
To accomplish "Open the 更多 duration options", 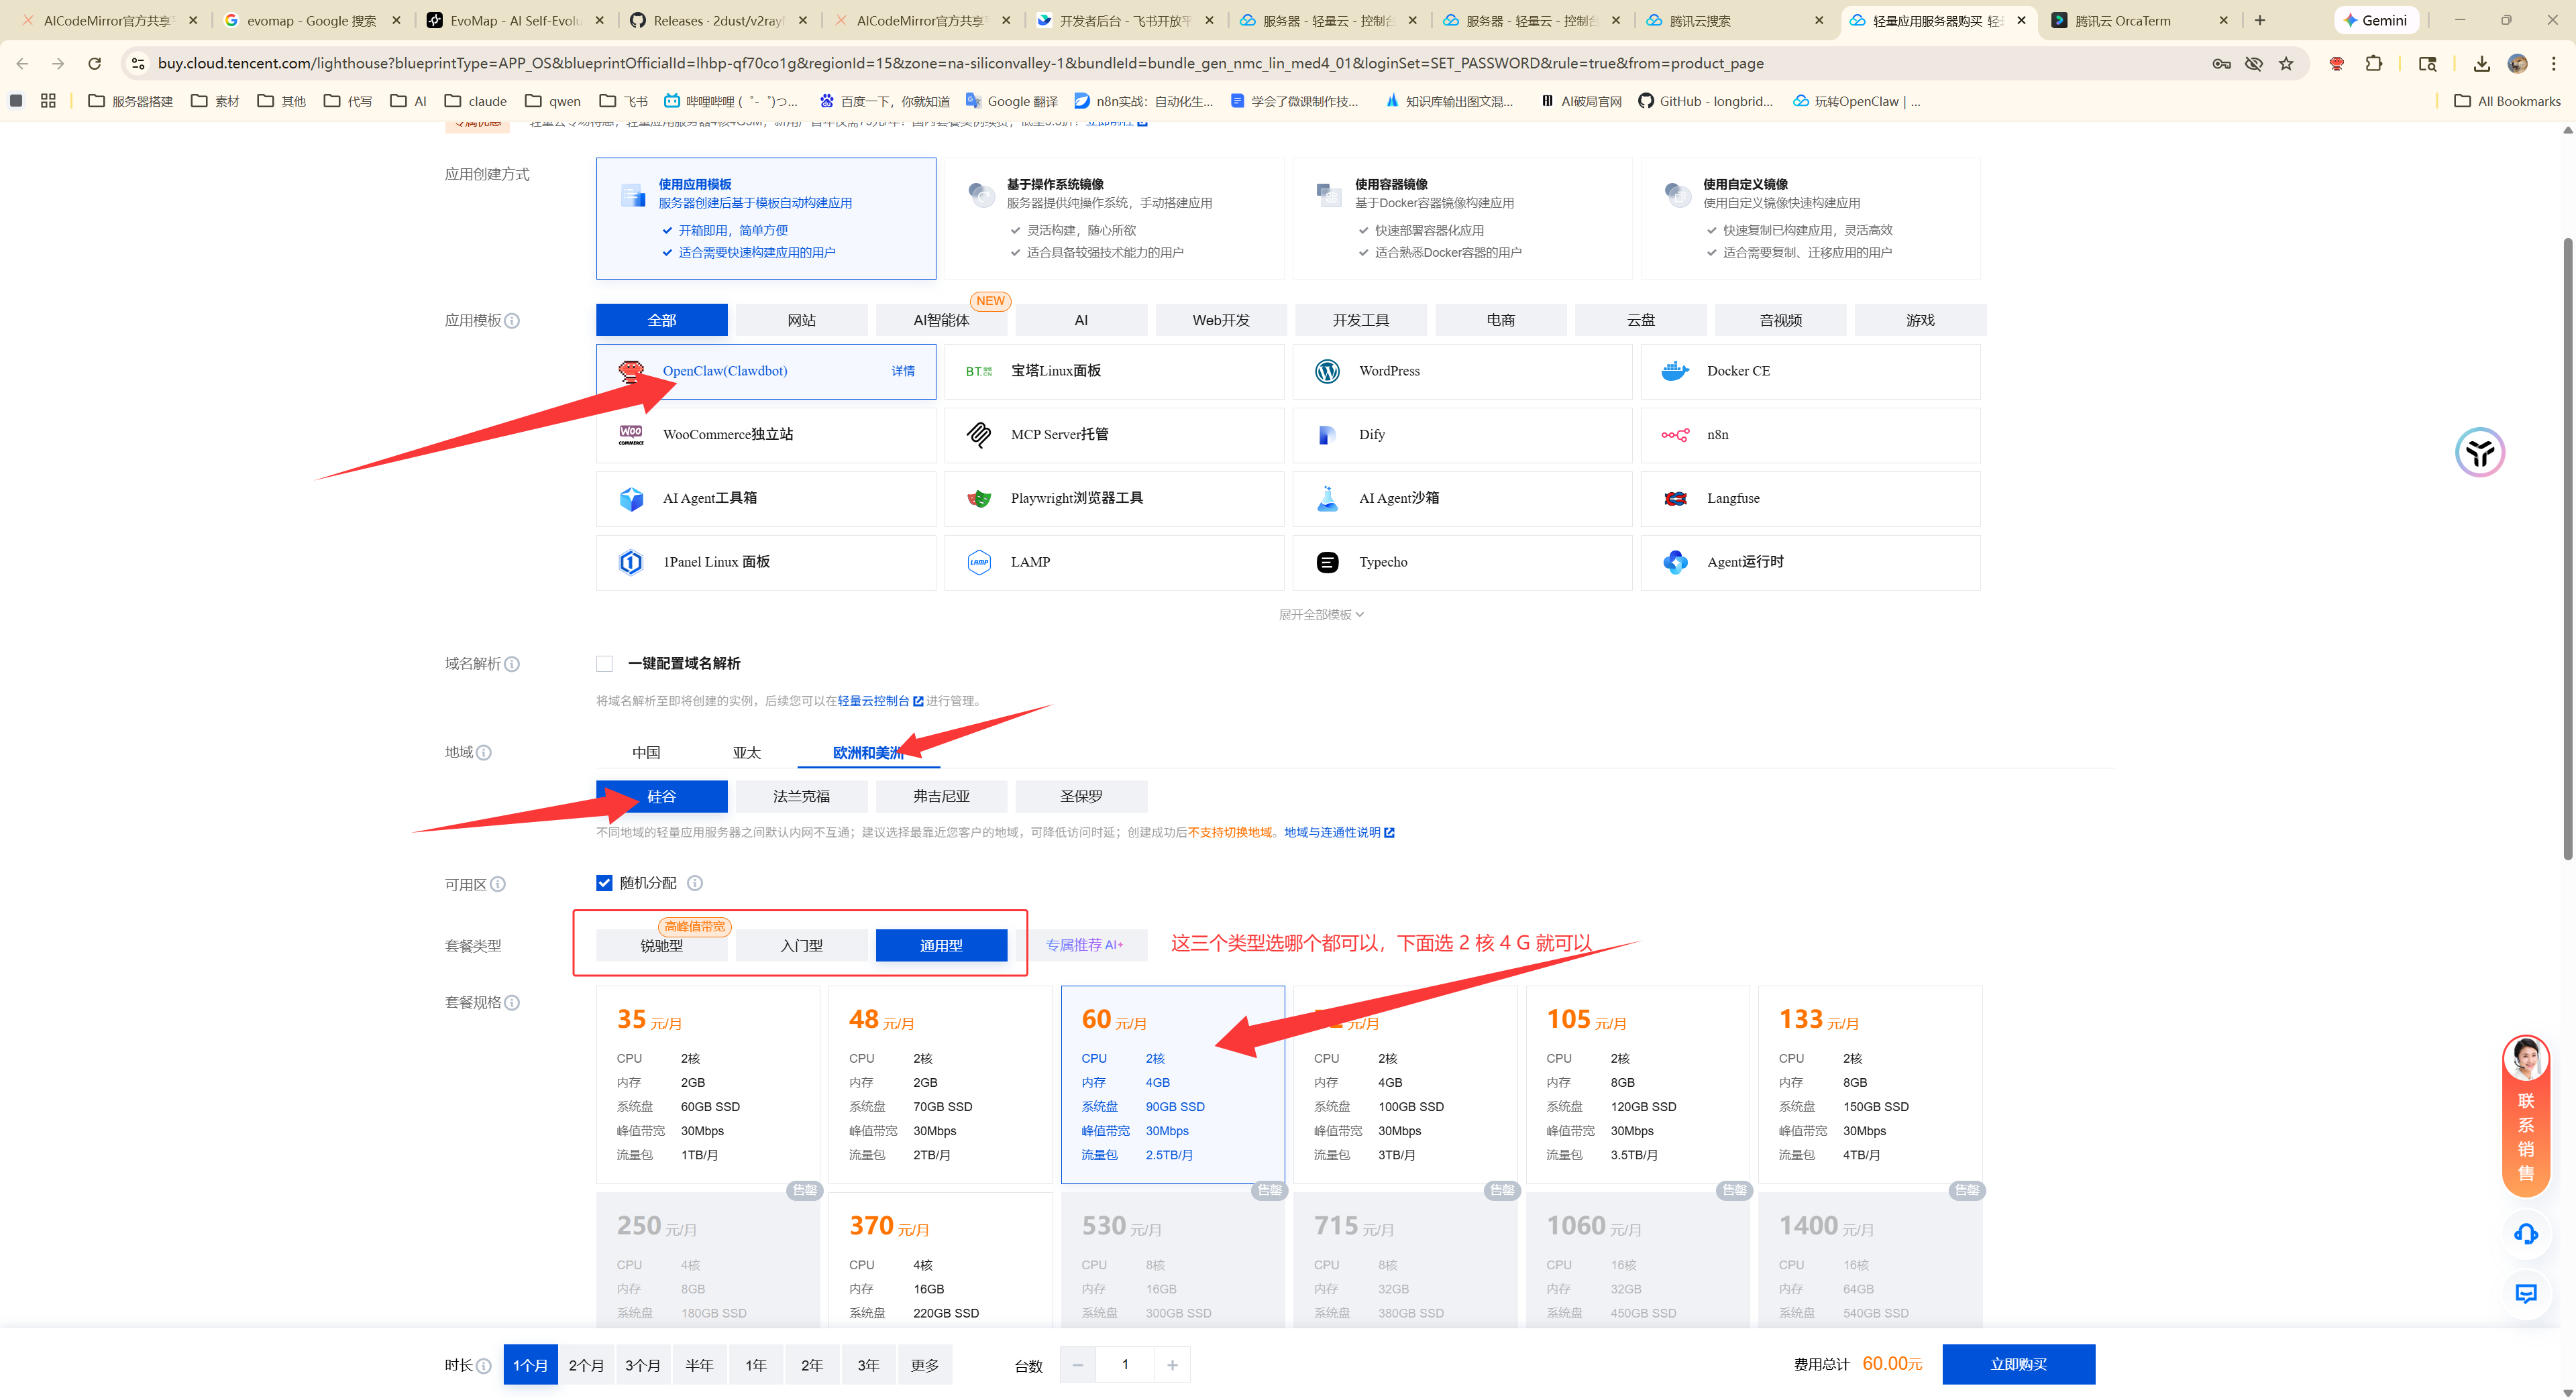I will coord(924,1365).
